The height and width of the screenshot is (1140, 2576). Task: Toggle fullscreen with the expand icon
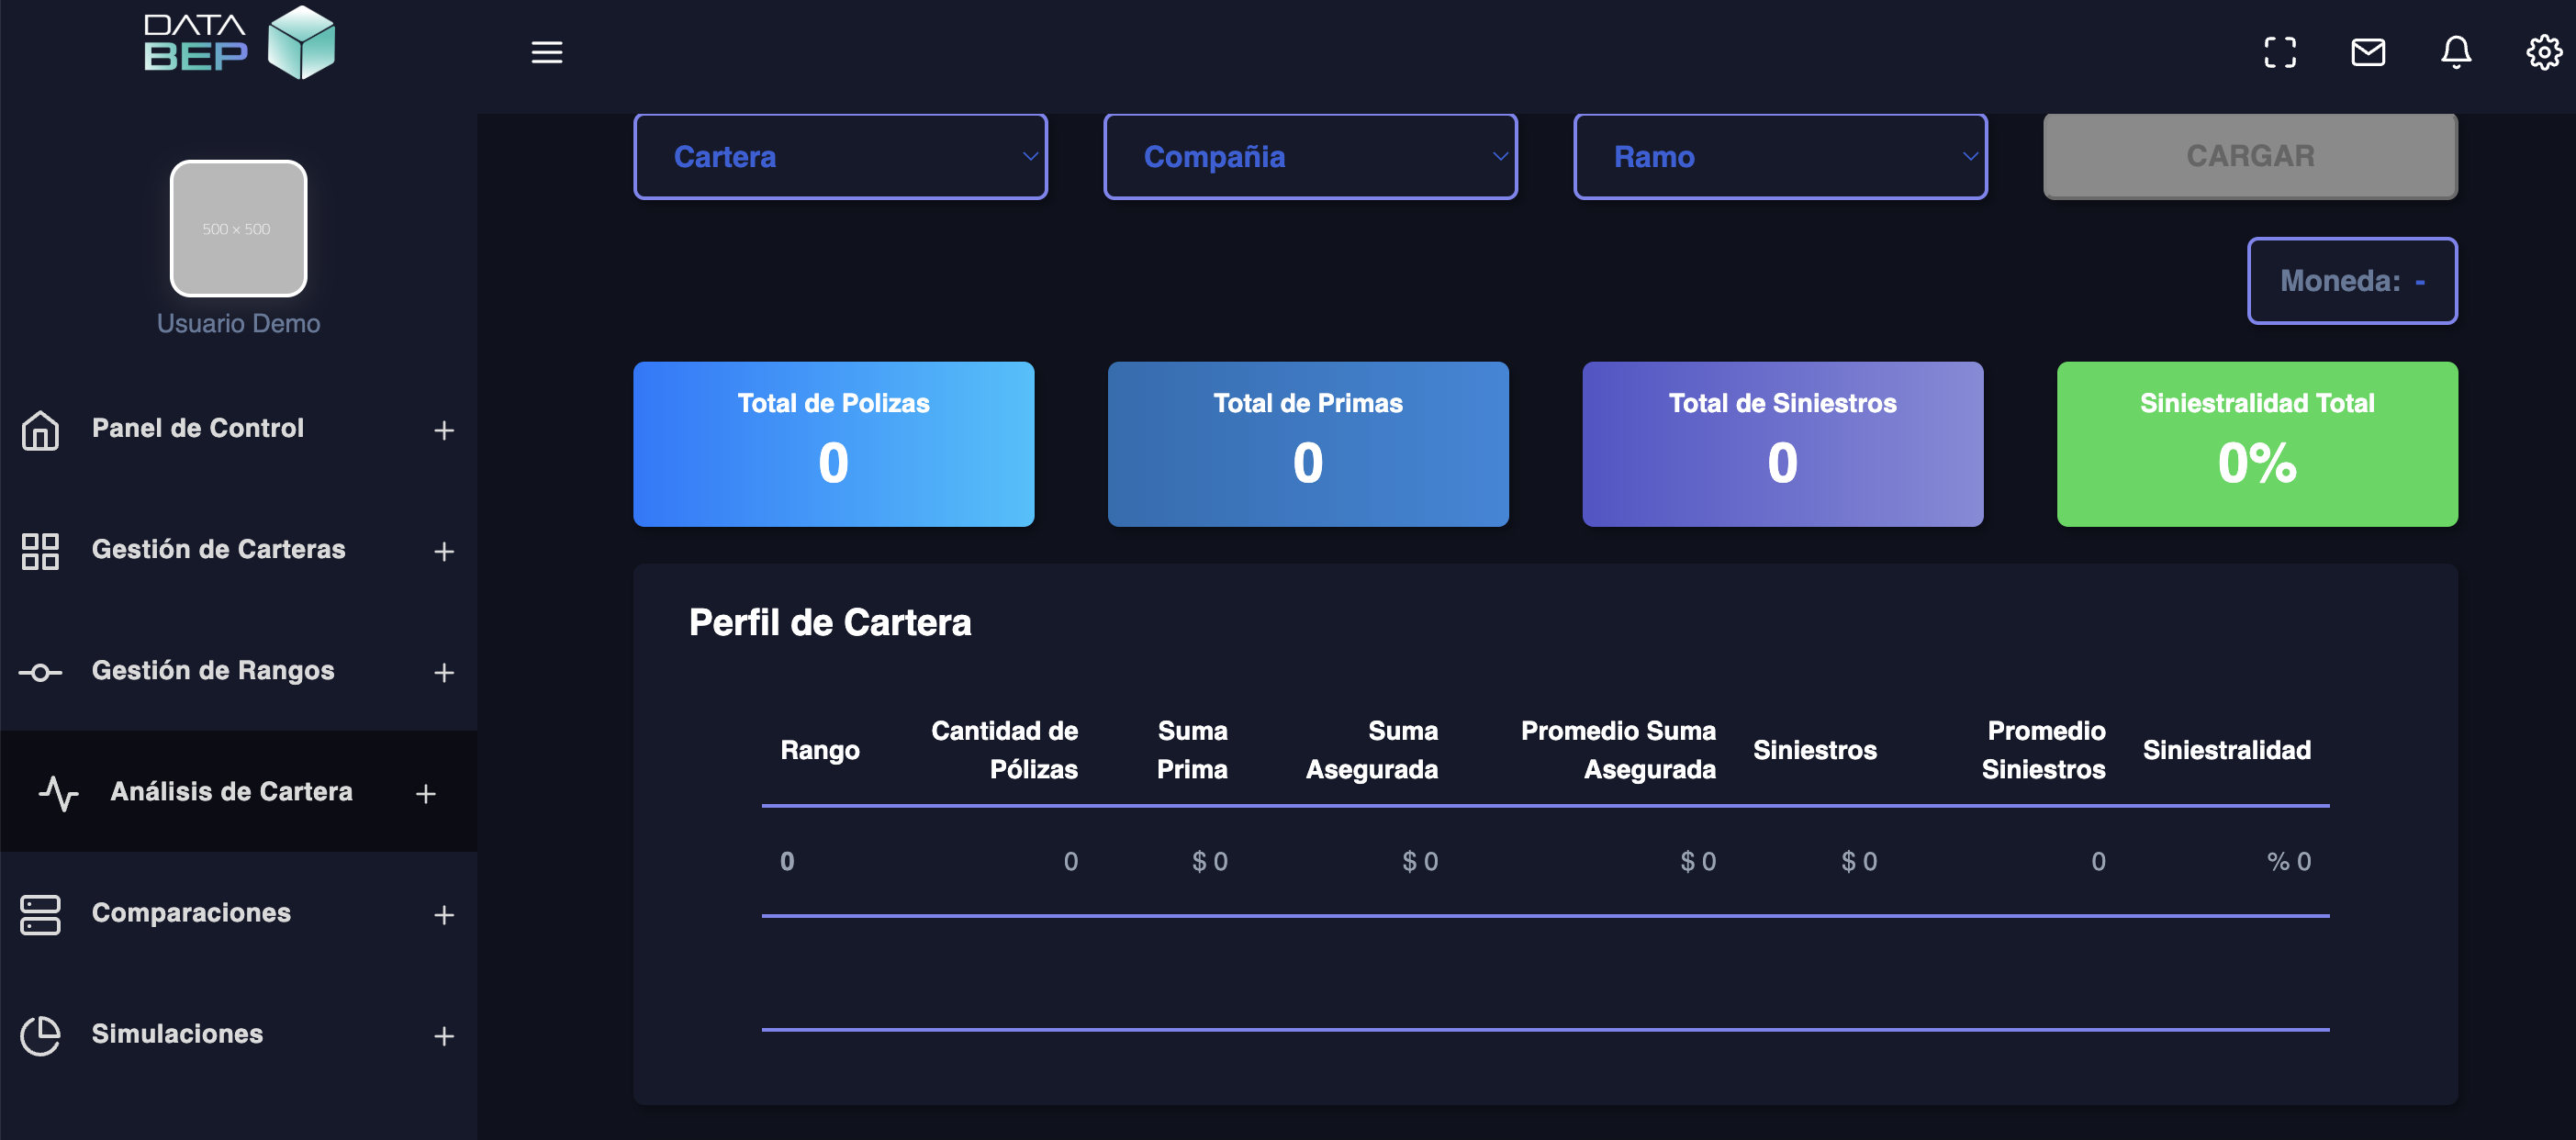pos(2280,52)
